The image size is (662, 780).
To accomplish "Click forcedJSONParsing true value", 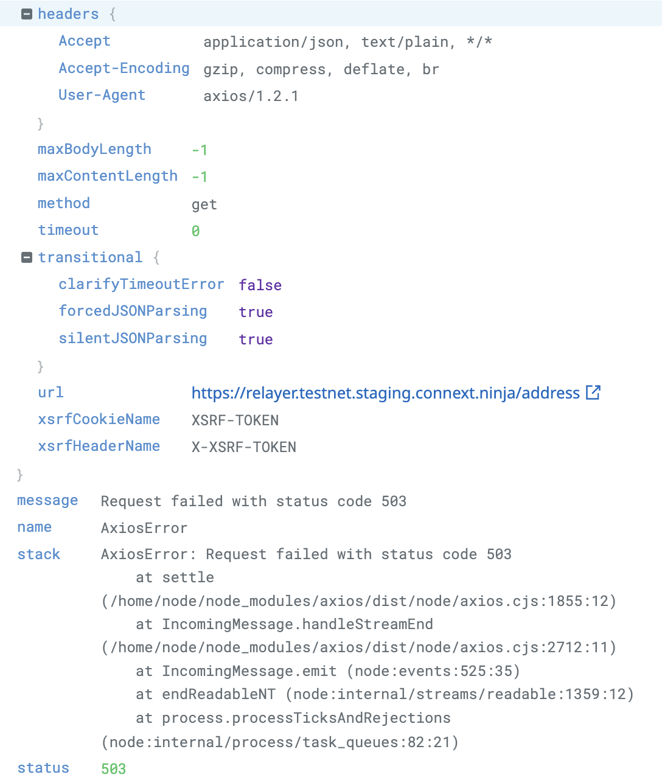I will tap(255, 312).
